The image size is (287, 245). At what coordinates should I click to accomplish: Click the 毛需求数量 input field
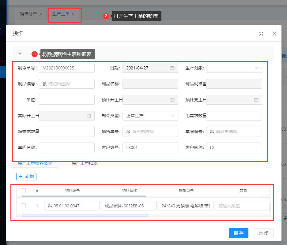pos(234,116)
